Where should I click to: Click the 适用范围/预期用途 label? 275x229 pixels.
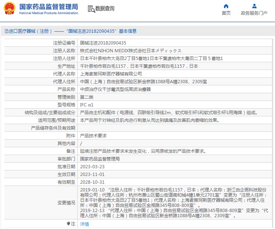point(56,120)
